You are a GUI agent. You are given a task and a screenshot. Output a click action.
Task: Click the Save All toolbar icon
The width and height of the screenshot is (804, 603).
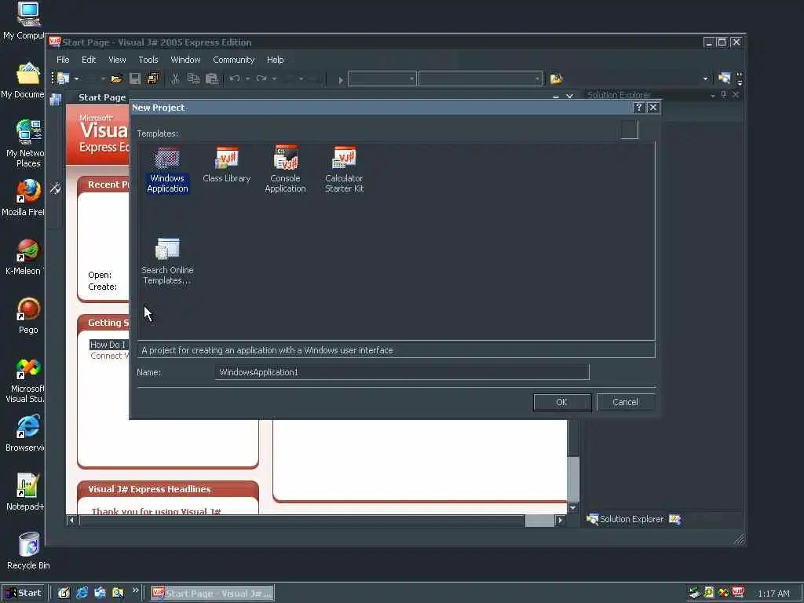click(153, 79)
